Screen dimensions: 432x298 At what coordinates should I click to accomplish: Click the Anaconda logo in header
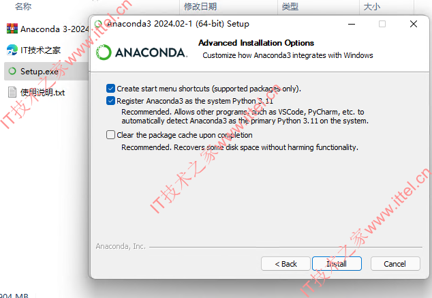142,52
